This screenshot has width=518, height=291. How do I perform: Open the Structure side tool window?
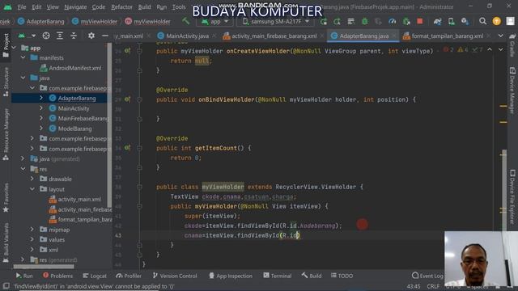point(6,82)
